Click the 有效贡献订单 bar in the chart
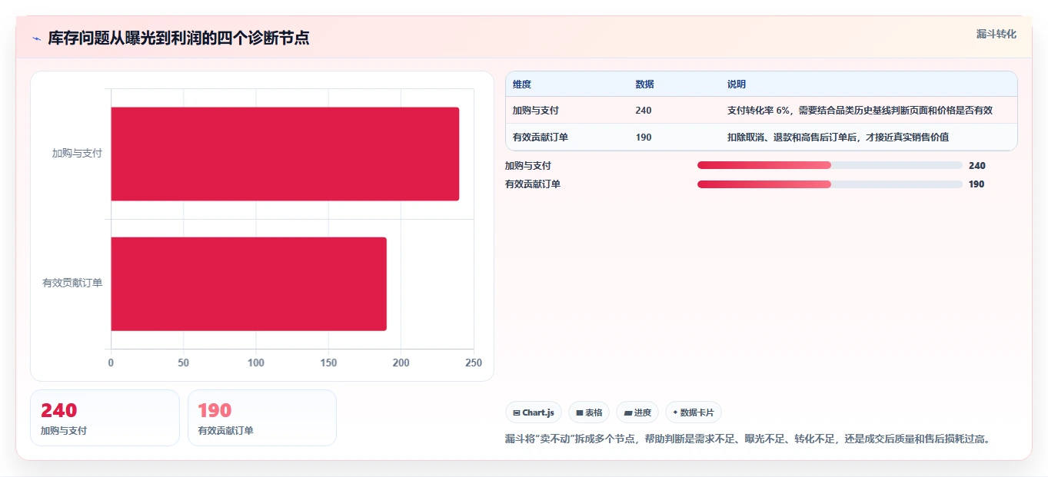 click(249, 283)
